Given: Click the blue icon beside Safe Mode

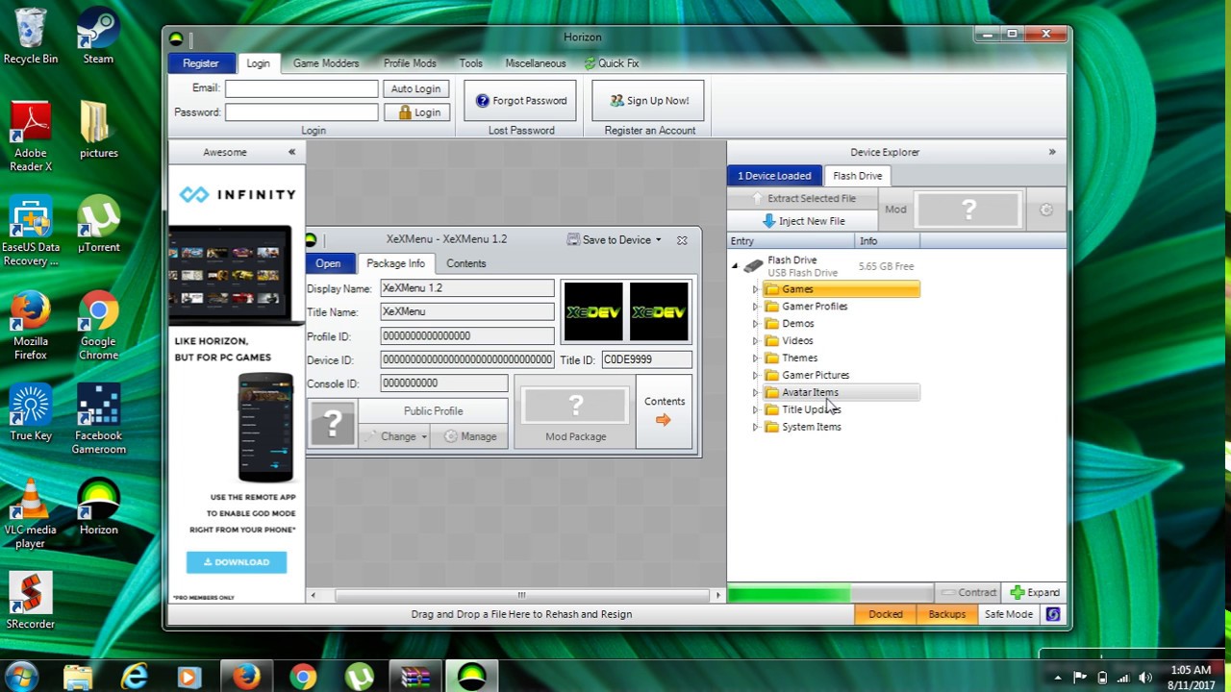Looking at the screenshot, I should 1053,614.
